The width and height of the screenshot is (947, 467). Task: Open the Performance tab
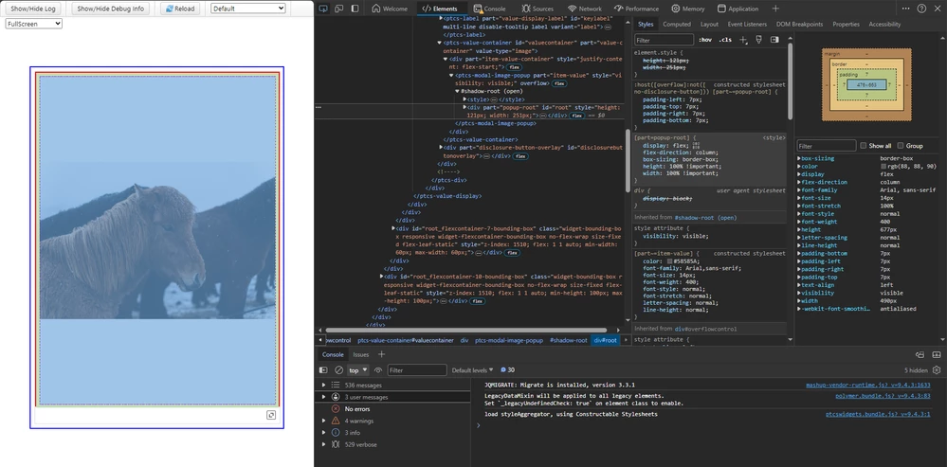click(x=638, y=9)
